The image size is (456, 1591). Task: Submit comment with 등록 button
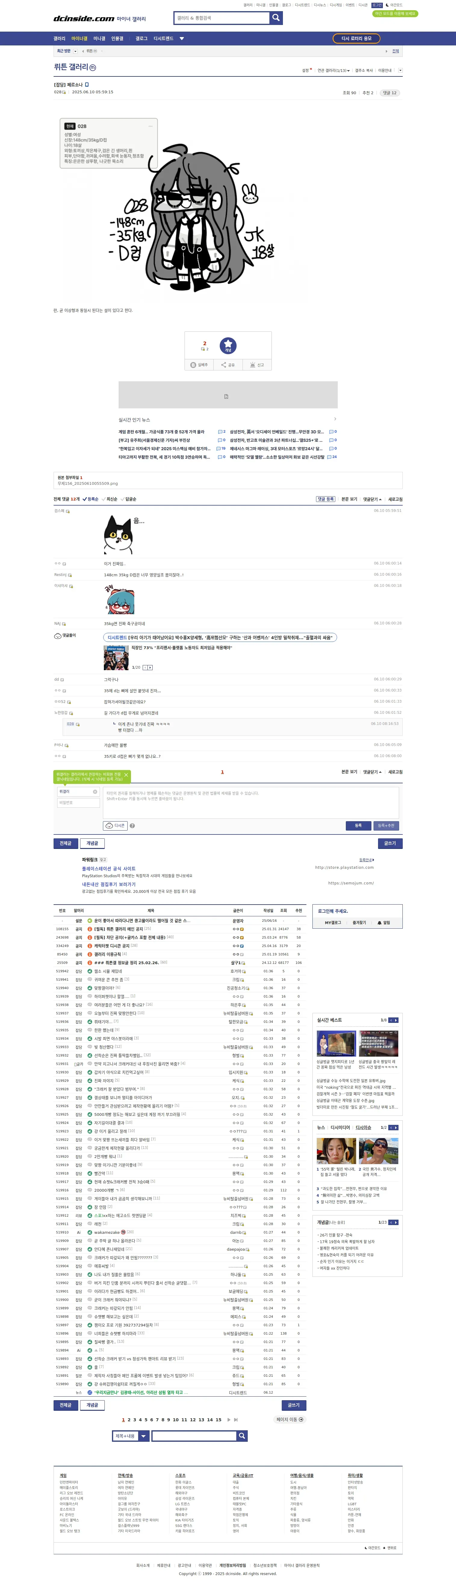tap(358, 825)
